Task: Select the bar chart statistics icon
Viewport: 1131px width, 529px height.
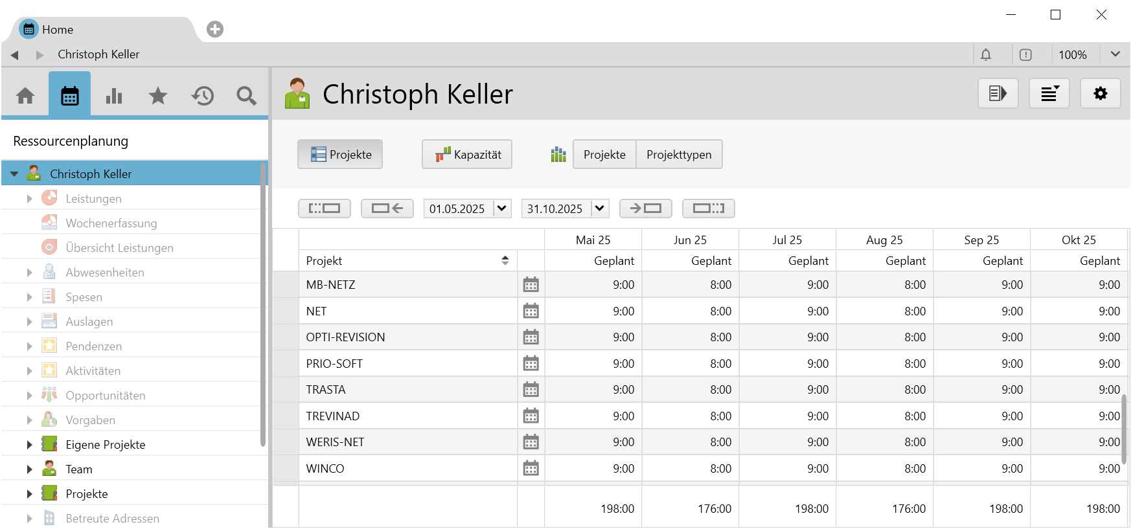Action: click(x=114, y=96)
